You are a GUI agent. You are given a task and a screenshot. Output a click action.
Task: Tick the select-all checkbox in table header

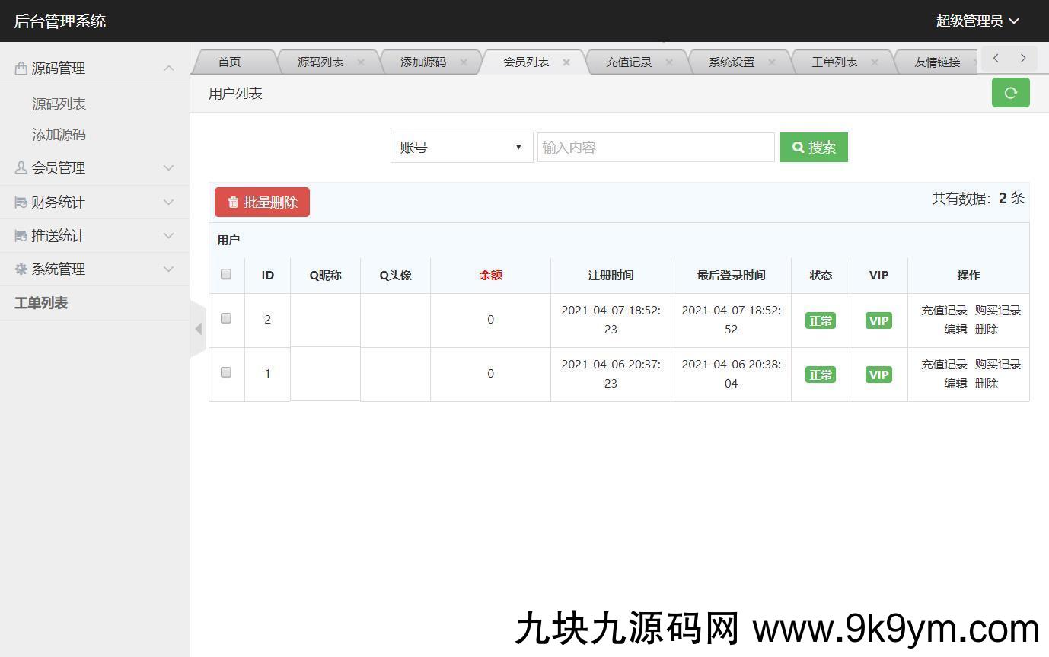[226, 274]
